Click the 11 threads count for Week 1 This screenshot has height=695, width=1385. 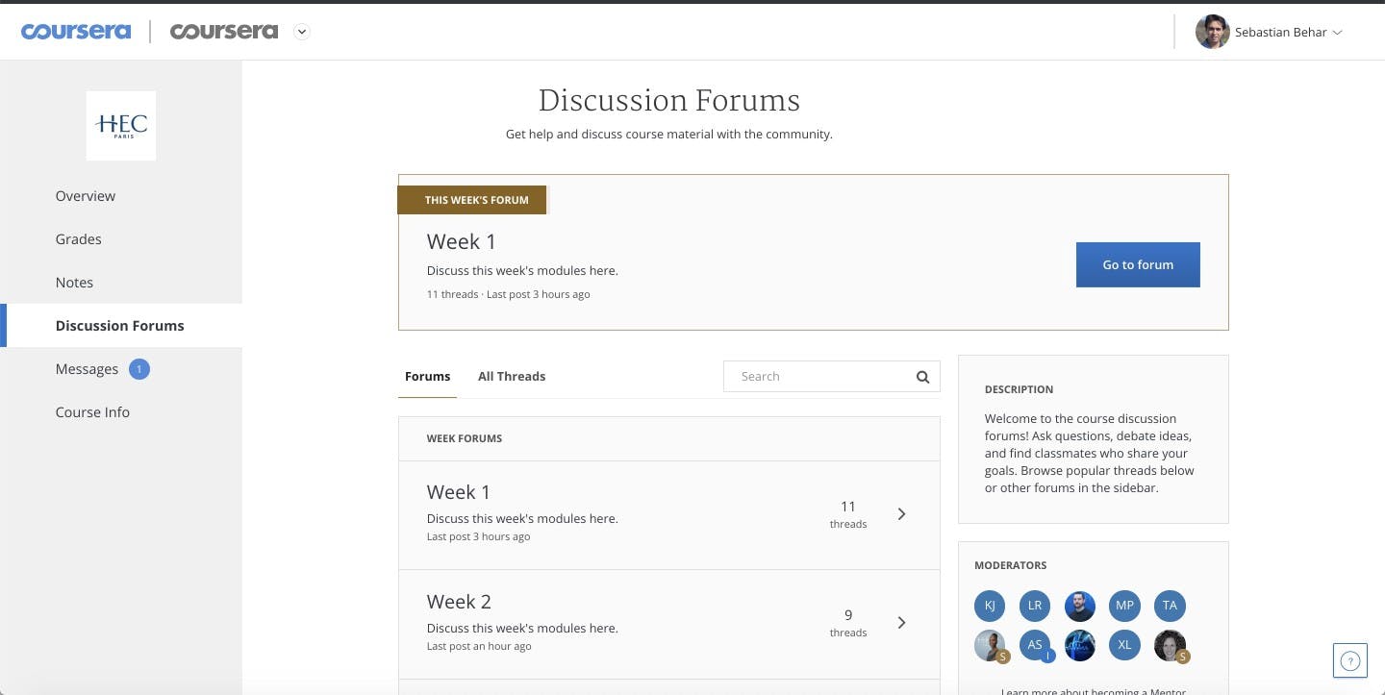pyautogui.click(x=848, y=514)
